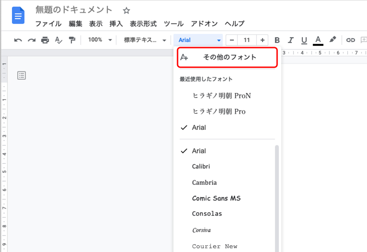Add a comment from toolbar
The width and height of the screenshot is (367, 252).
pyautogui.click(x=364, y=40)
